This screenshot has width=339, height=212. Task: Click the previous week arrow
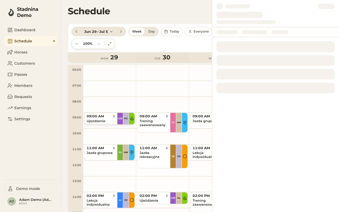coord(76,32)
